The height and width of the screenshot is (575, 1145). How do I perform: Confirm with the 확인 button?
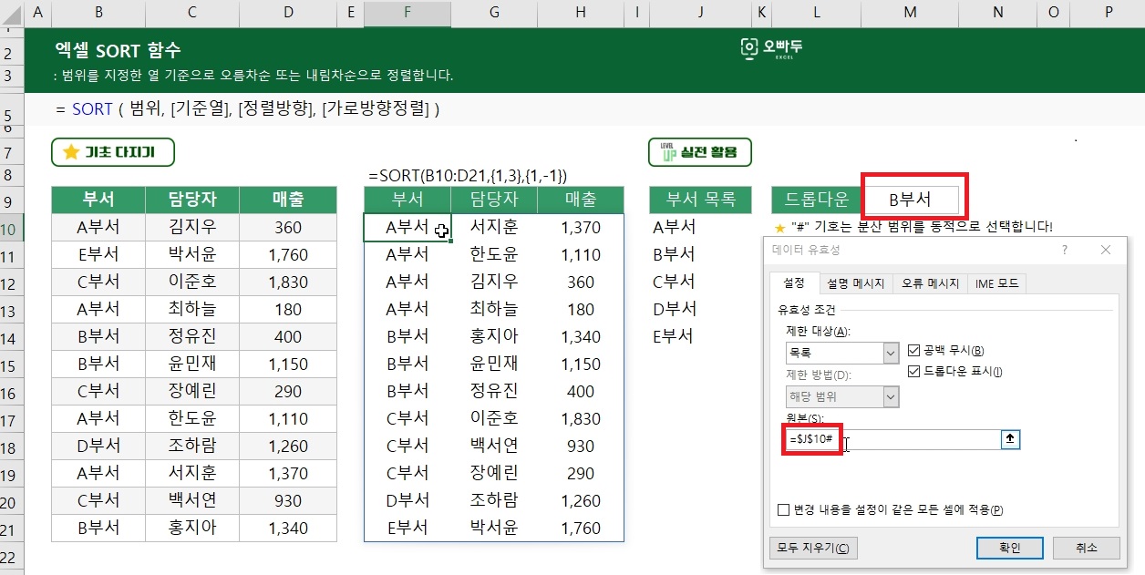pos(1009,548)
